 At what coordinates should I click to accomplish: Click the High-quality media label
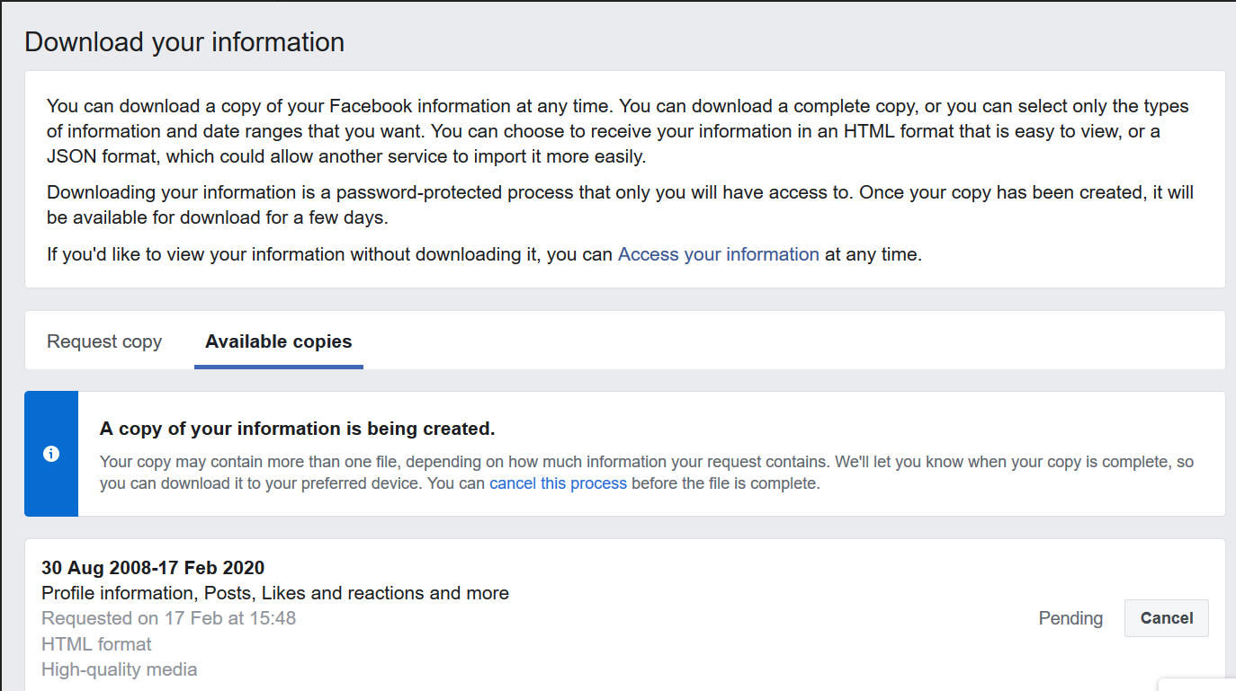[x=119, y=669]
